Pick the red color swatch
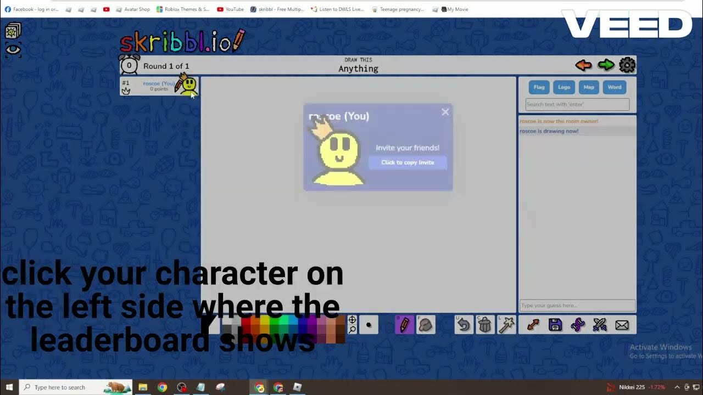 coord(246,321)
